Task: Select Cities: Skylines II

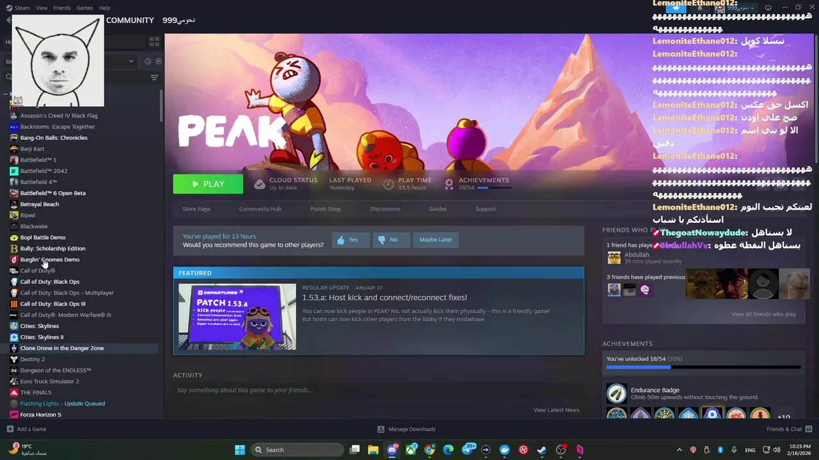Action: 42,337
